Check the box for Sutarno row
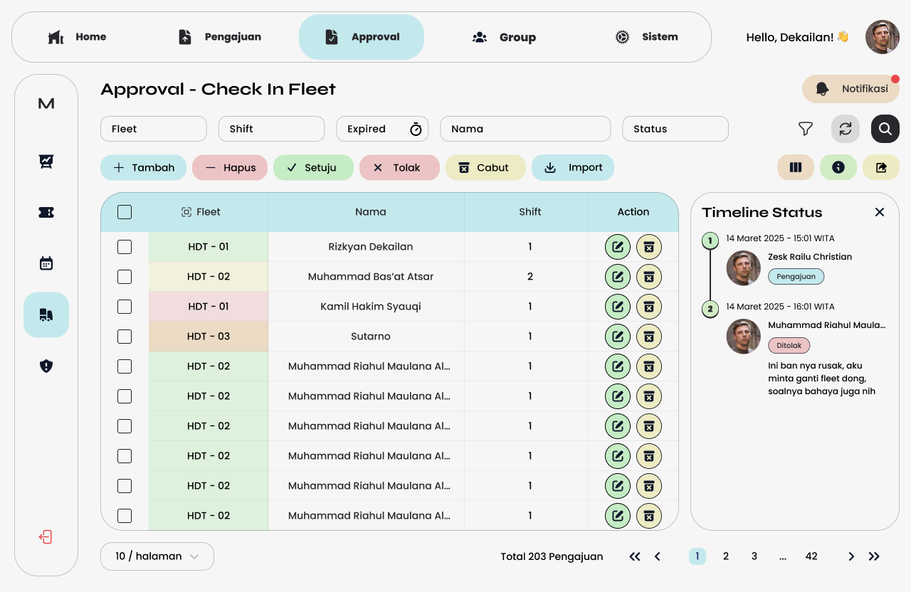This screenshot has height=592, width=911. click(125, 337)
